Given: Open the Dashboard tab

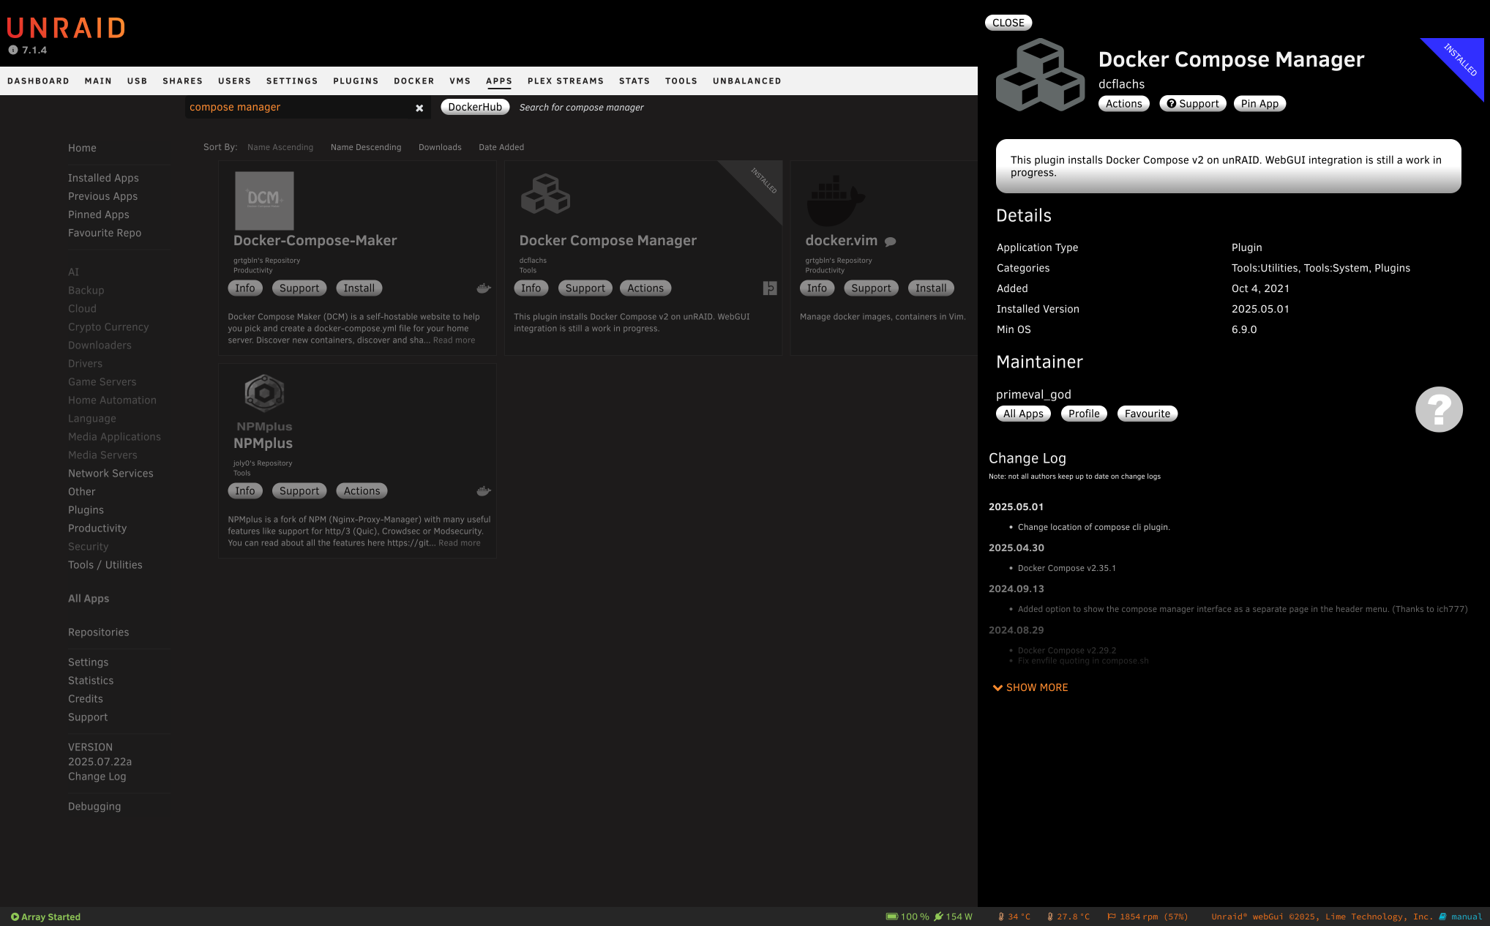Looking at the screenshot, I should (x=38, y=81).
